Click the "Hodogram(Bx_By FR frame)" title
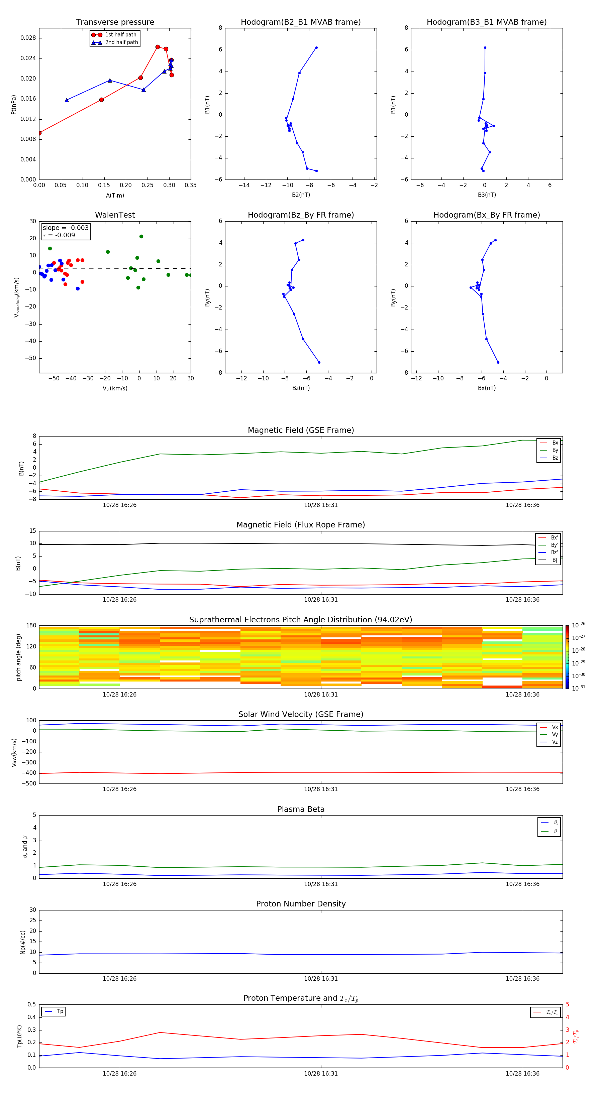This screenshot has width=602, height=1103. pyautogui.click(x=487, y=215)
